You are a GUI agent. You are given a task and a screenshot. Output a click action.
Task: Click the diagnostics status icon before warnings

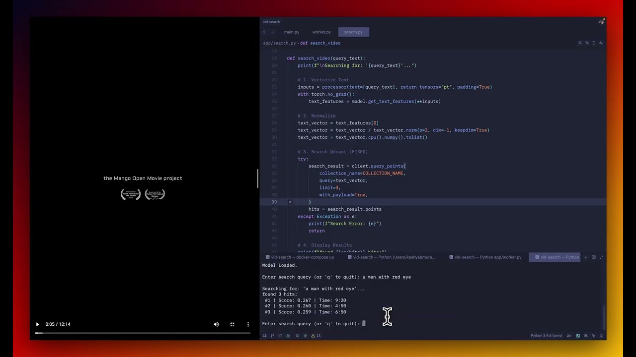click(305, 336)
